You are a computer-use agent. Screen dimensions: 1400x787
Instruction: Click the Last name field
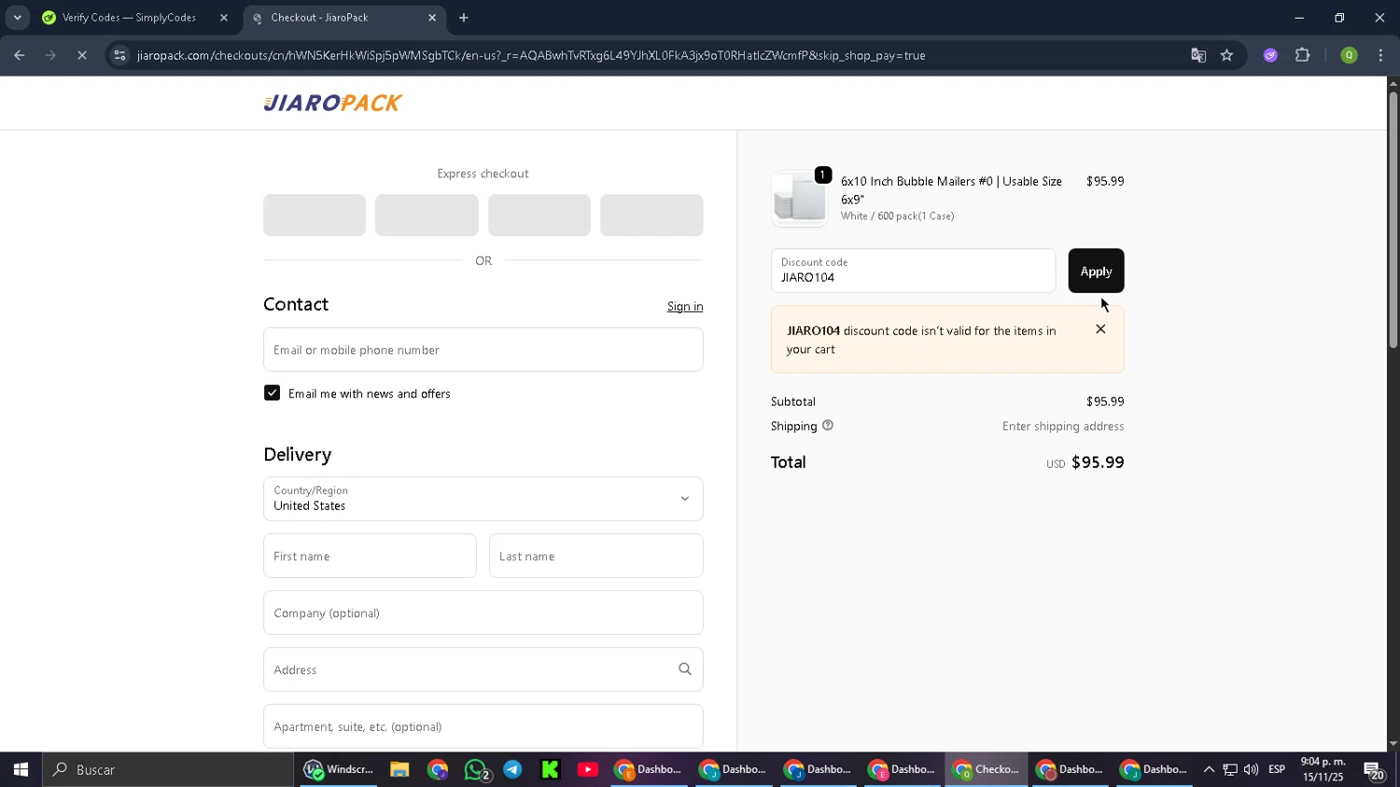point(595,556)
